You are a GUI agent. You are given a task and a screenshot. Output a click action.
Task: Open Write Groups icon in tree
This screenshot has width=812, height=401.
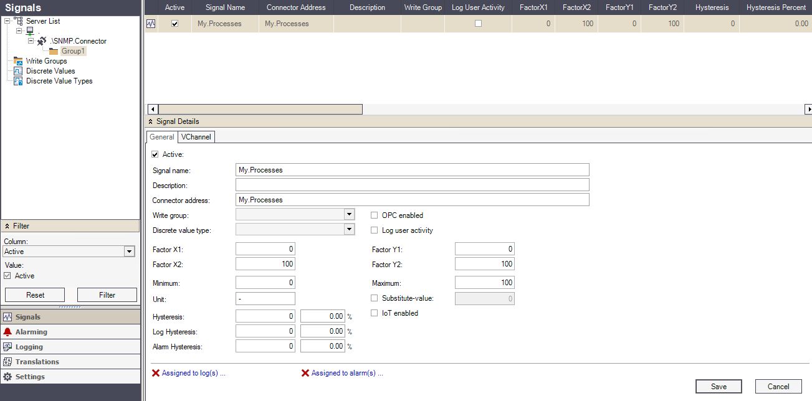(18, 61)
